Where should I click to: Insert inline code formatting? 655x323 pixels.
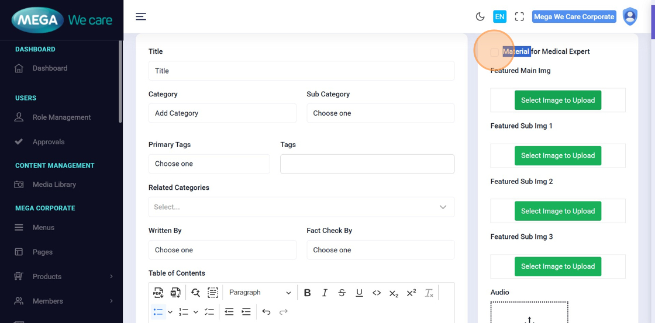[377, 293]
